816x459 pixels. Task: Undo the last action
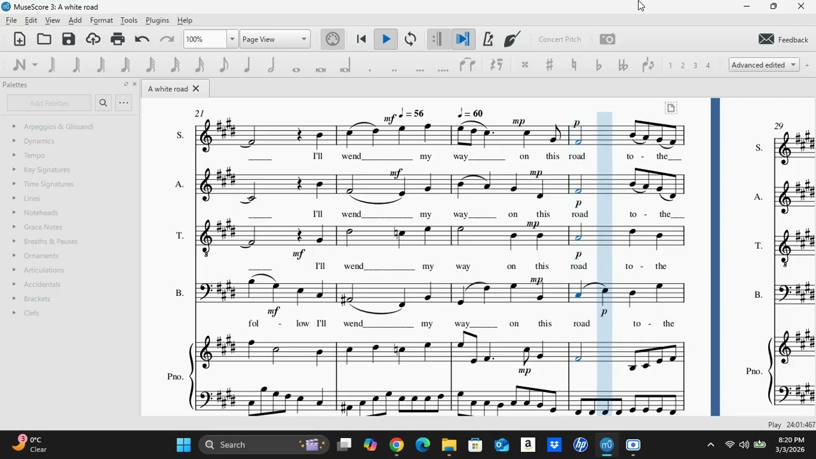(142, 40)
